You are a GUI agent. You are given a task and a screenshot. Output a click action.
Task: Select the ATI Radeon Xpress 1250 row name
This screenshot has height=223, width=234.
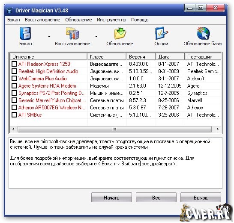(x=44, y=64)
